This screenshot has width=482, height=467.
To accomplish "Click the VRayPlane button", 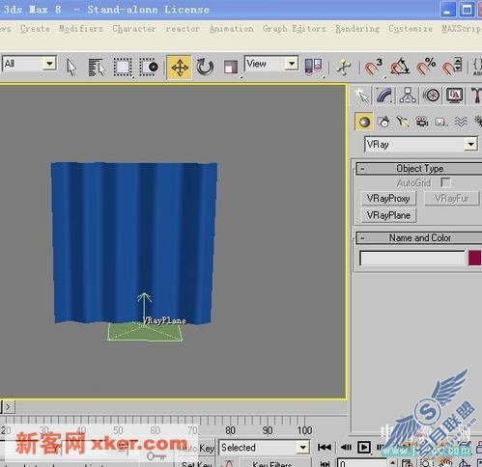I will [x=388, y=215].
